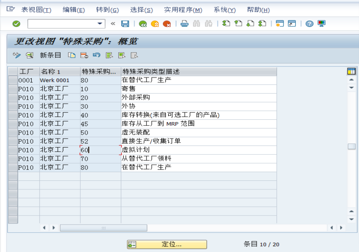Click top scroll-up arrow of table scrollbar

point(351,80)
